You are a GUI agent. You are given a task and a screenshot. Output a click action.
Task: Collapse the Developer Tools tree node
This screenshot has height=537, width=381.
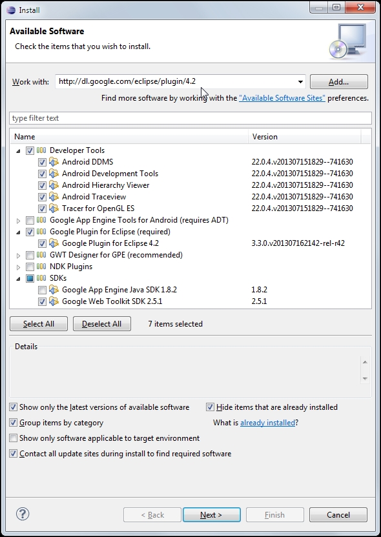[x=18, y=150]
